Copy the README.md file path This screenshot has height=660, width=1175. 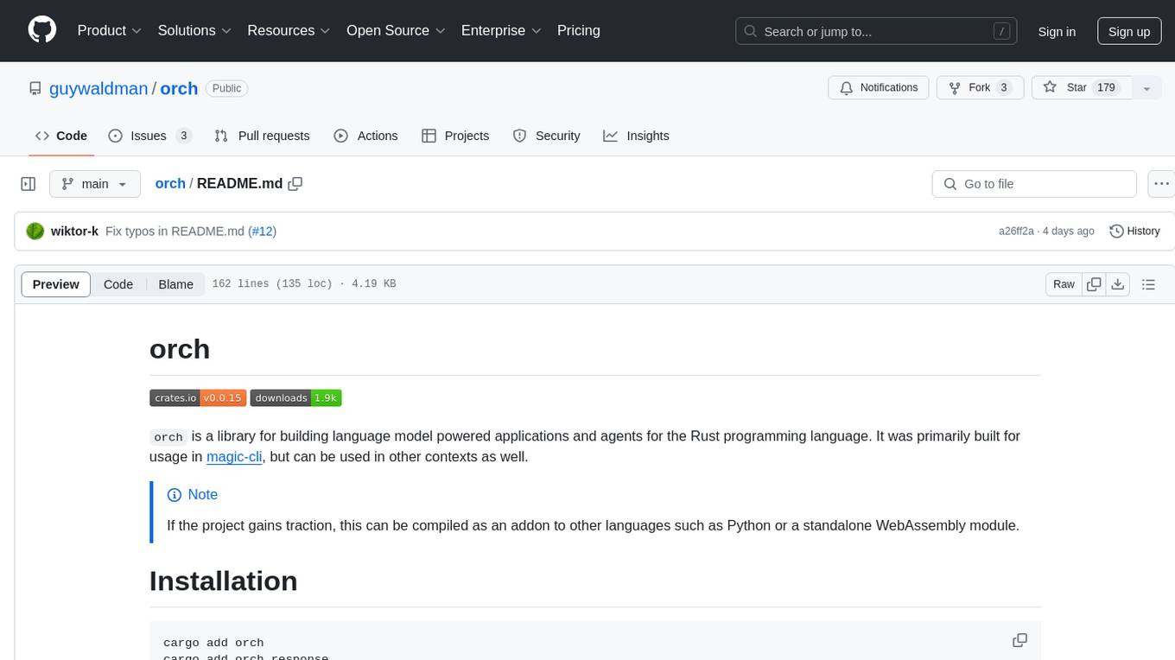[x=295, y=183]
